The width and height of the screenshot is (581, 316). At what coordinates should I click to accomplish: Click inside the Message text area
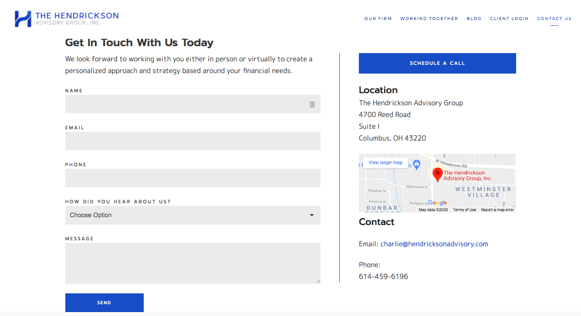[193, 263]
